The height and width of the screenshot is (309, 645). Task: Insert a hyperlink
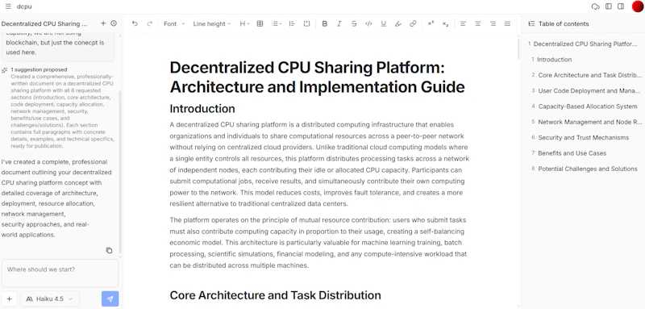[x=413, y=24]
